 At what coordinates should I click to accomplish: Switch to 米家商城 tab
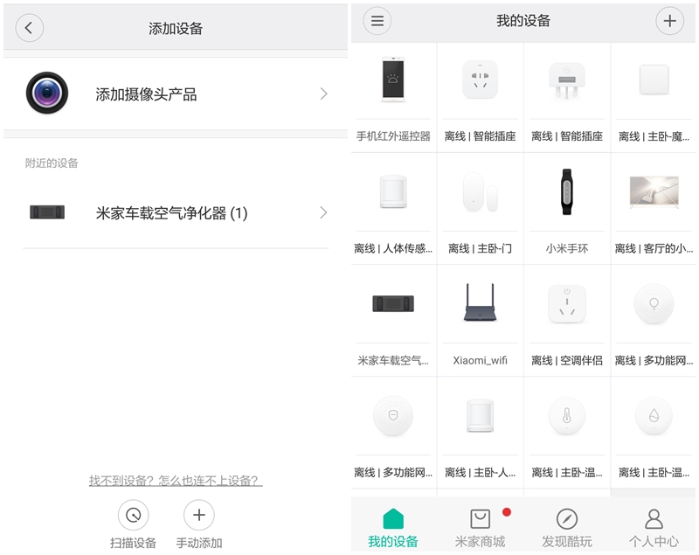(x=480, y=529)
